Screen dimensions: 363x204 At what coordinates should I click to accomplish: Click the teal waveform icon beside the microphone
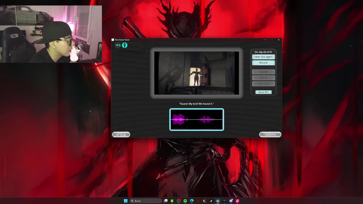coord(118,45)
